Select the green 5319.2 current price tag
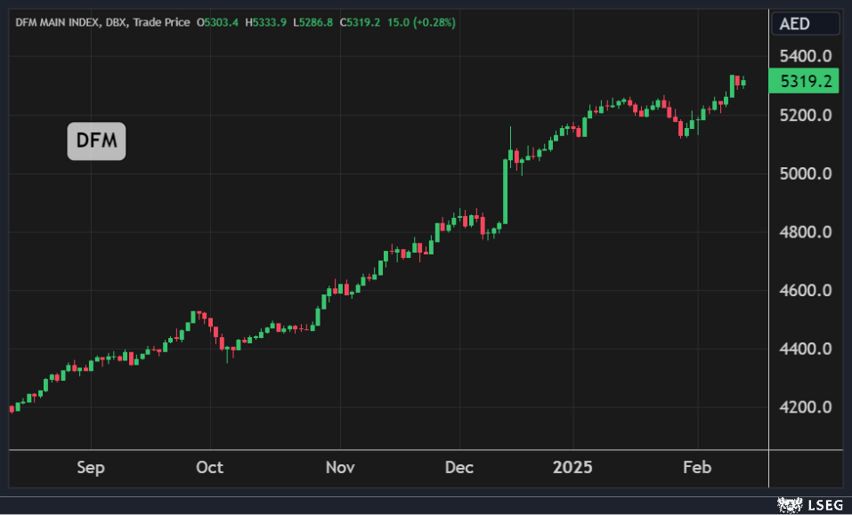Screen dimensions: 852x515 click(x=805, y=82)
